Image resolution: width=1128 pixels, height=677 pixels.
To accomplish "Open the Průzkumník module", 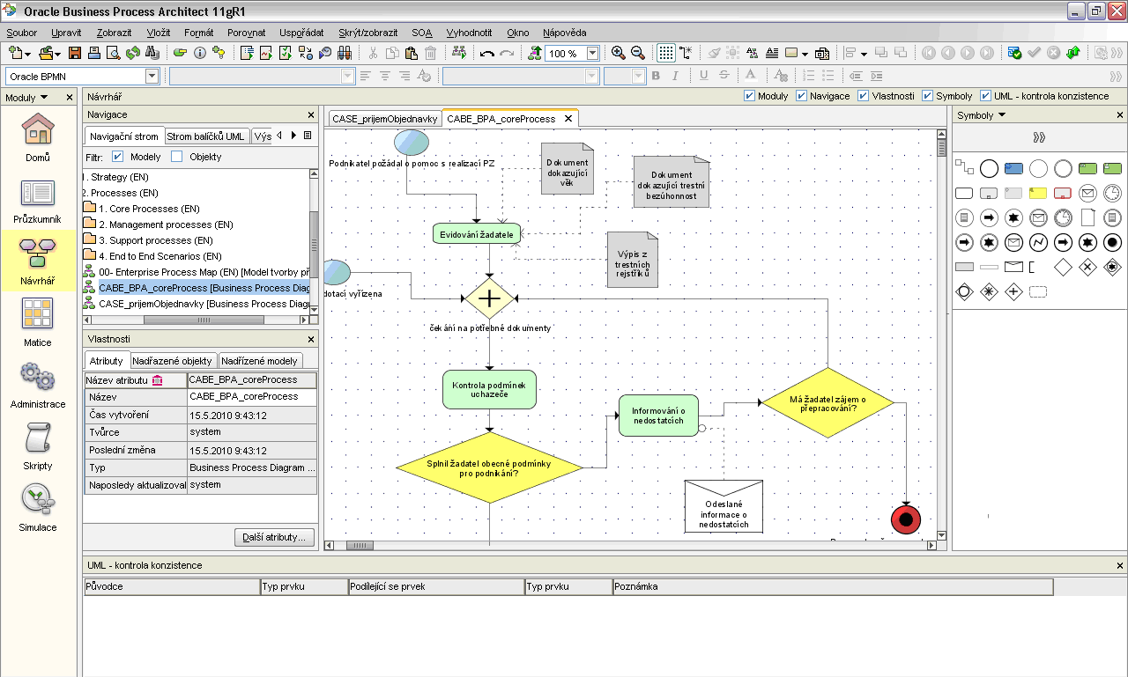I will click(x=38, y=200).
